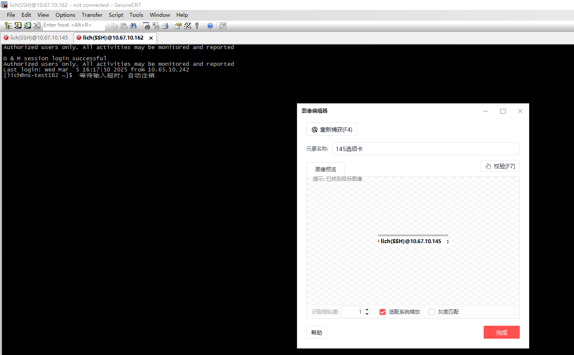
Task: Open the Options menu
Action: click(65, 15)
